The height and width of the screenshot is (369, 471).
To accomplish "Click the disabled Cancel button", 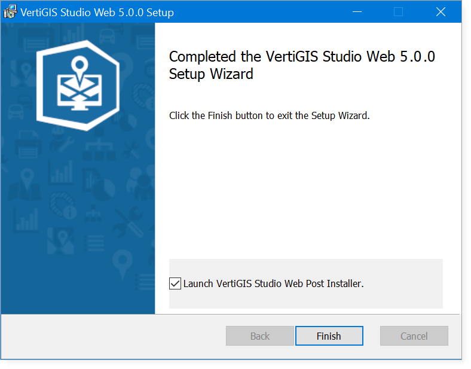I will tap(414, 336).
